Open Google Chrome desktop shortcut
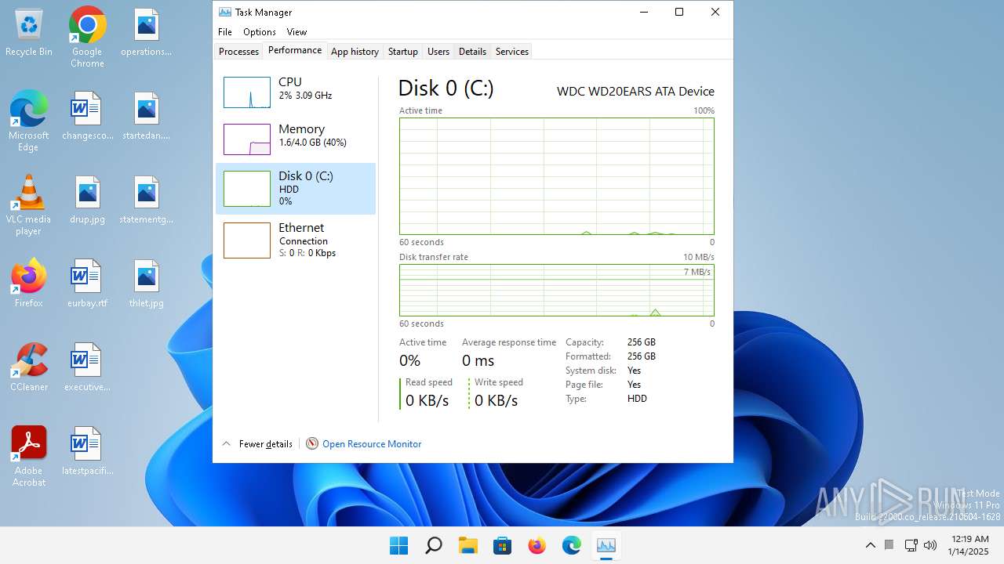 coord(87,38)
